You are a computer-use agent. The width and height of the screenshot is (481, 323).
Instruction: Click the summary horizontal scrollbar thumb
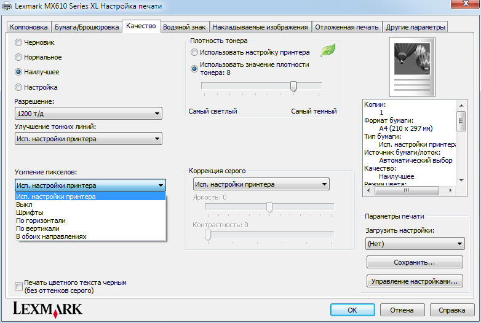[407, 190]
